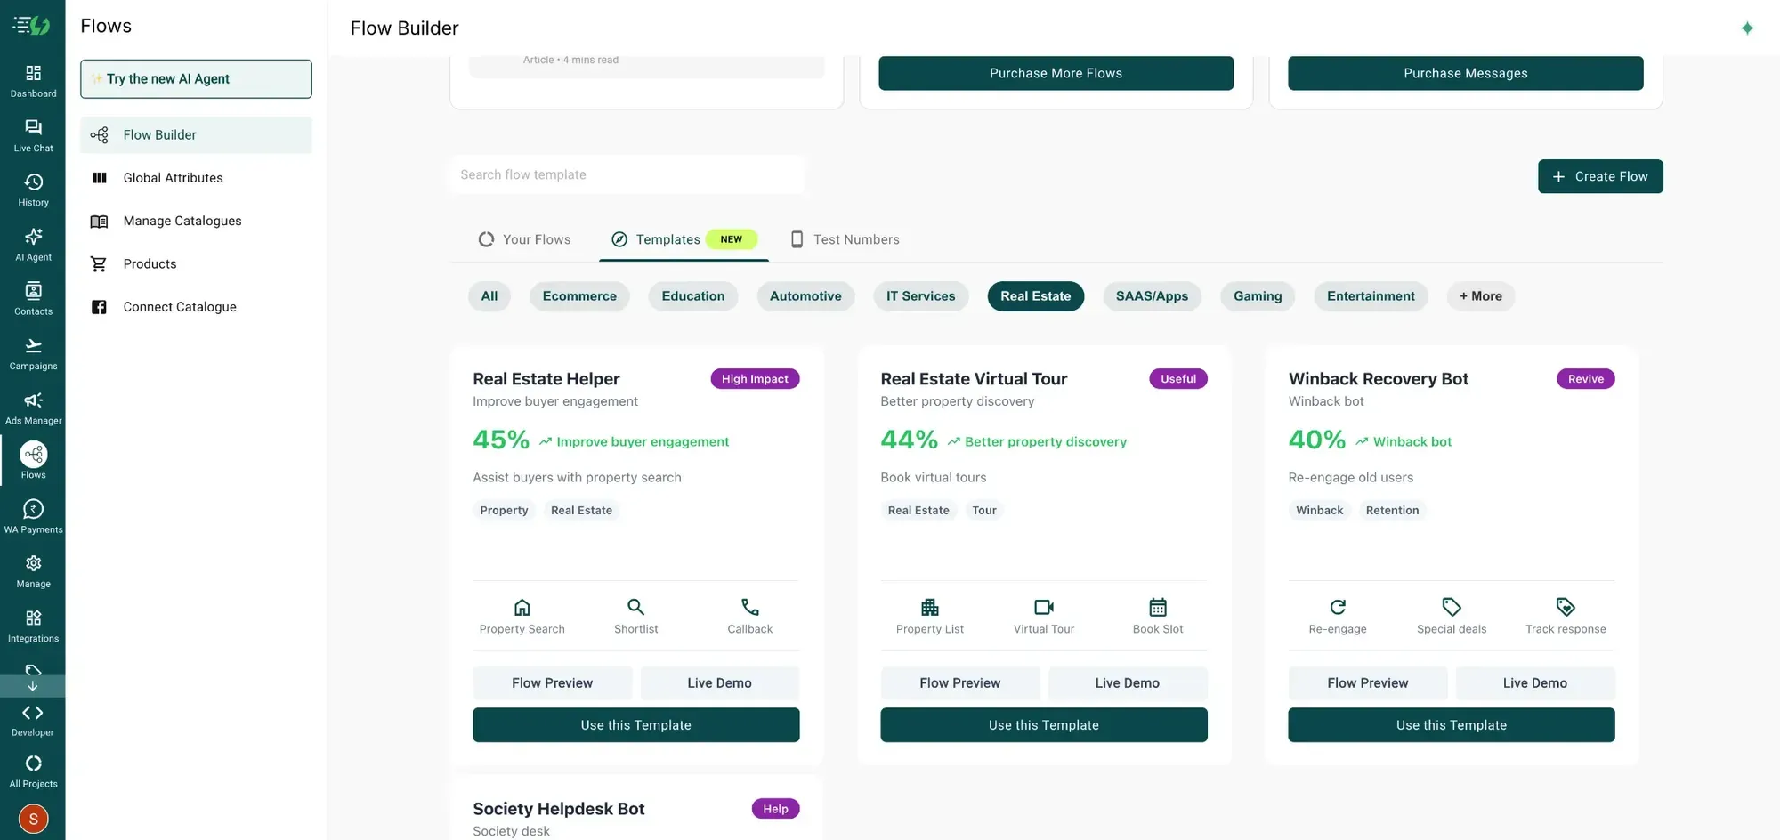Open Global Attributes menu item
This screenshot has width=1780, height=840.
[196, 178]
